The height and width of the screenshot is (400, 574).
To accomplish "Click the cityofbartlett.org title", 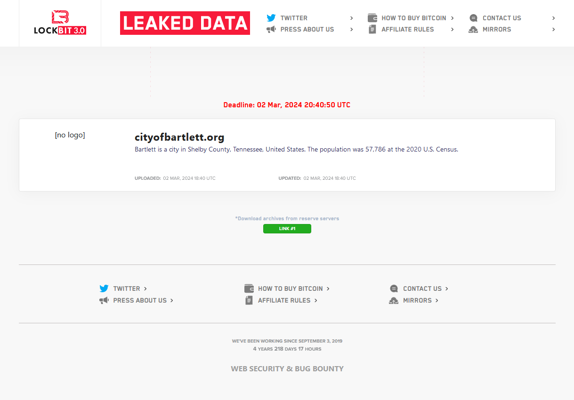I will (179, 137).
